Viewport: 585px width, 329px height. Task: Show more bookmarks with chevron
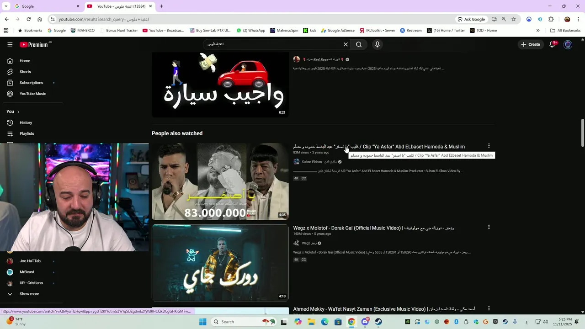538,31
